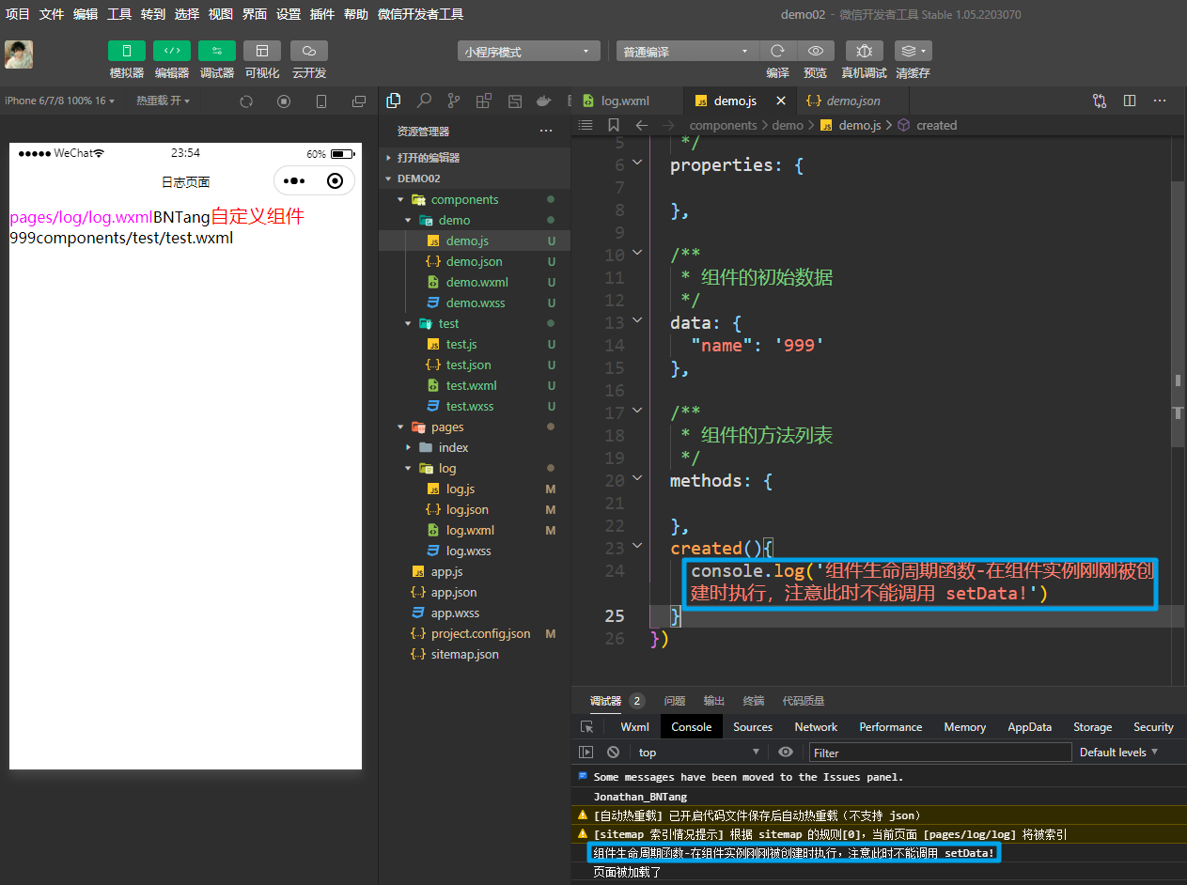
Task: Open the 文件 menu
Action: pos(52,14)
